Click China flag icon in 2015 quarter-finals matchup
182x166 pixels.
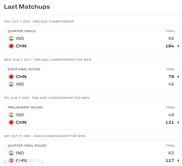point(11,46)
